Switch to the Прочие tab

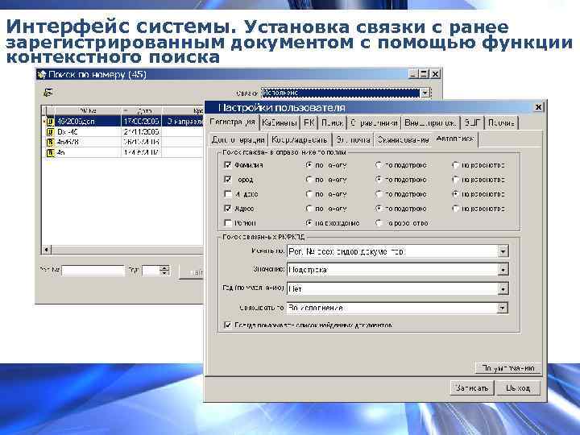click(x=501, y=122)
